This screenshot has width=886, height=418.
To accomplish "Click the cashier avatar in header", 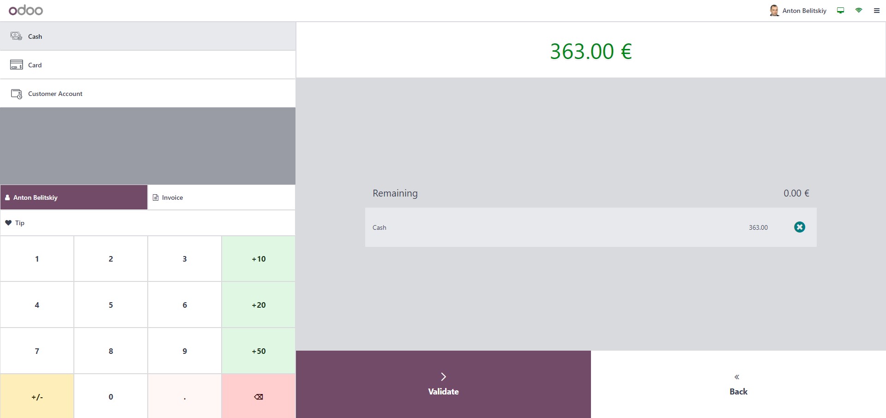I will tap(774, 11).
